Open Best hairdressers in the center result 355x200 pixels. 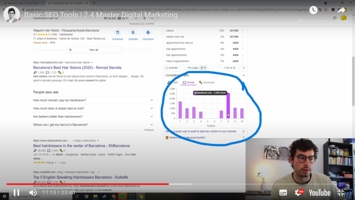[81, 146]
